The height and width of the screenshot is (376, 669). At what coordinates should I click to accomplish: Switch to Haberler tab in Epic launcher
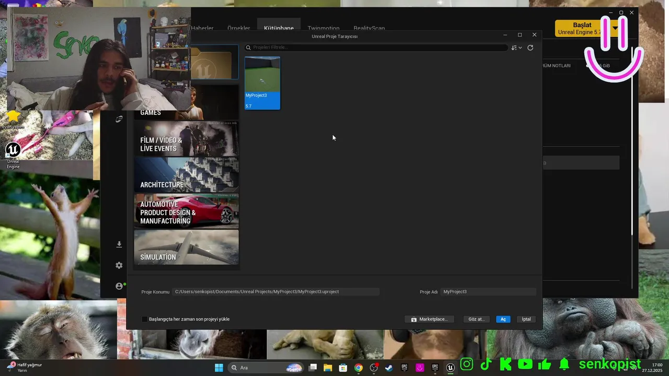[202, 28]
